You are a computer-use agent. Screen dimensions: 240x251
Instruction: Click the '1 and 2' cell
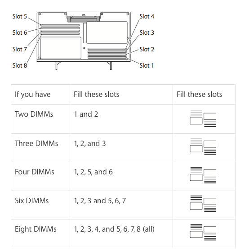tap(86, 114)
